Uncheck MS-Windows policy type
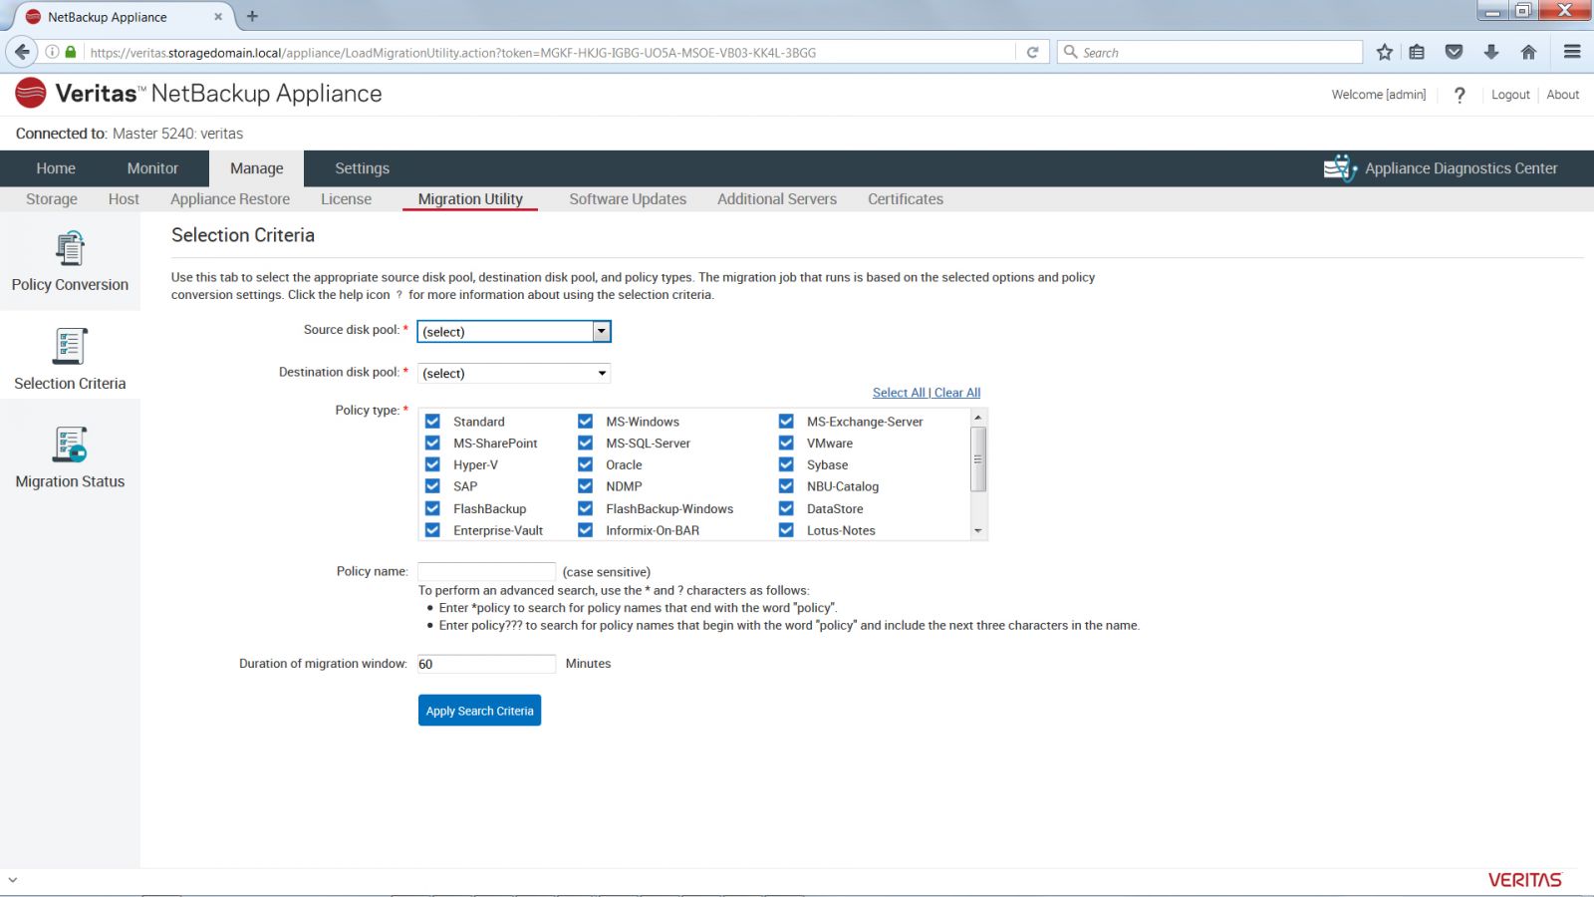 tap(586, 422)
